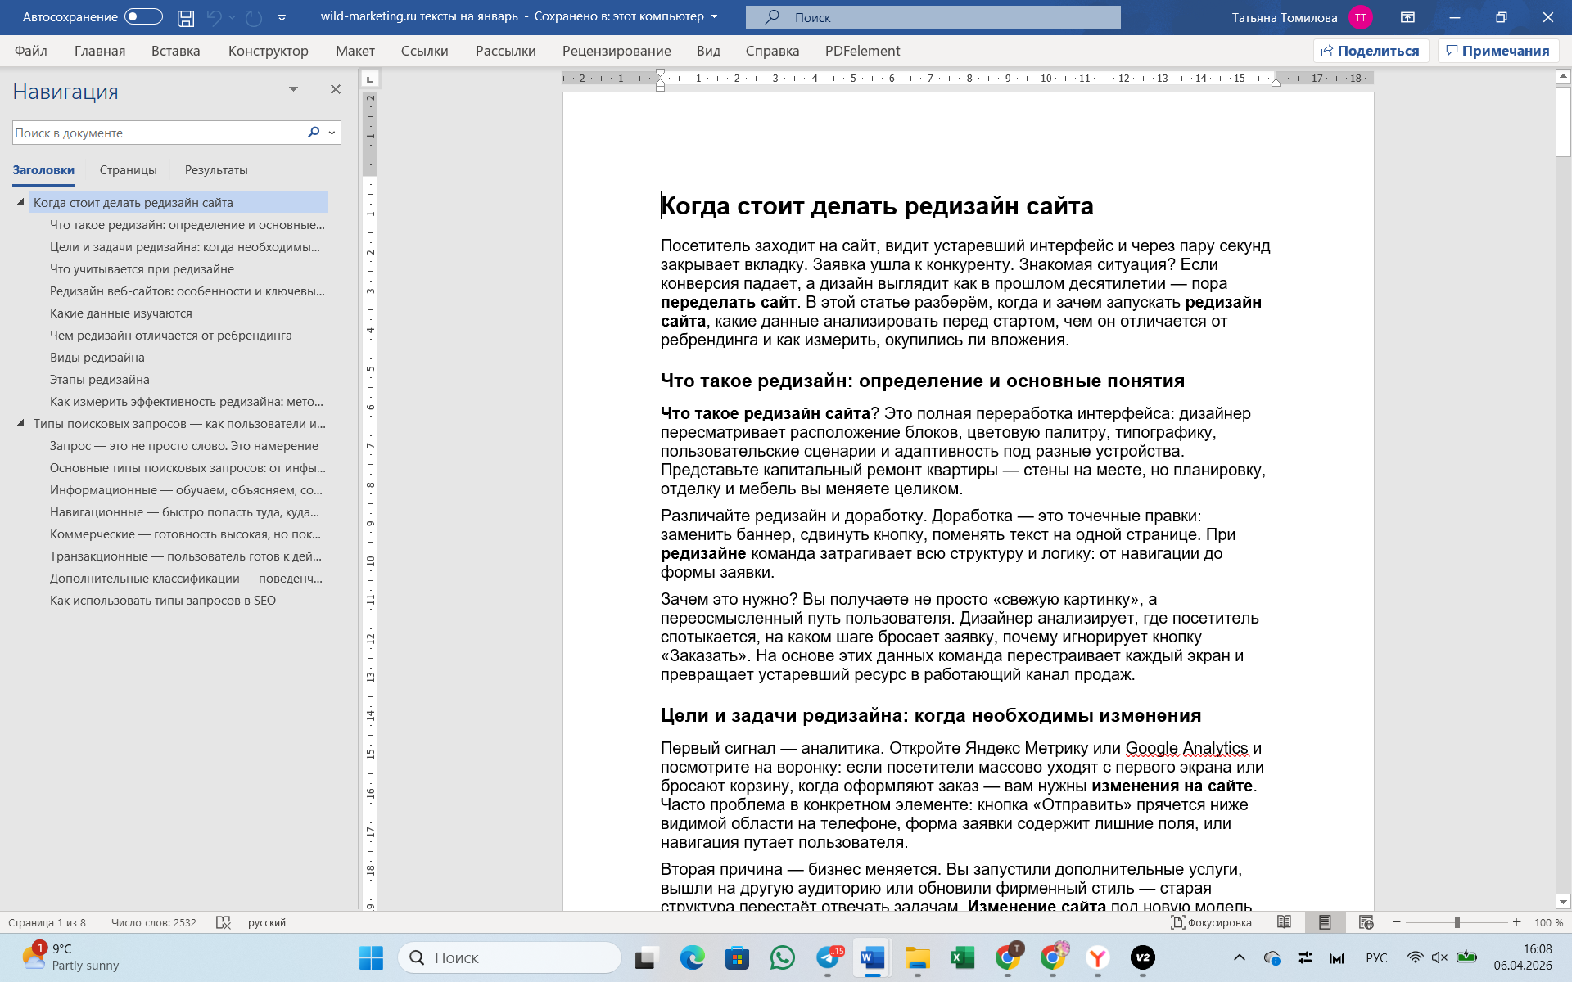The height and width of the screenshot is (982, 1572).
Task: Click the Поделиться button
Action: 1371,51
